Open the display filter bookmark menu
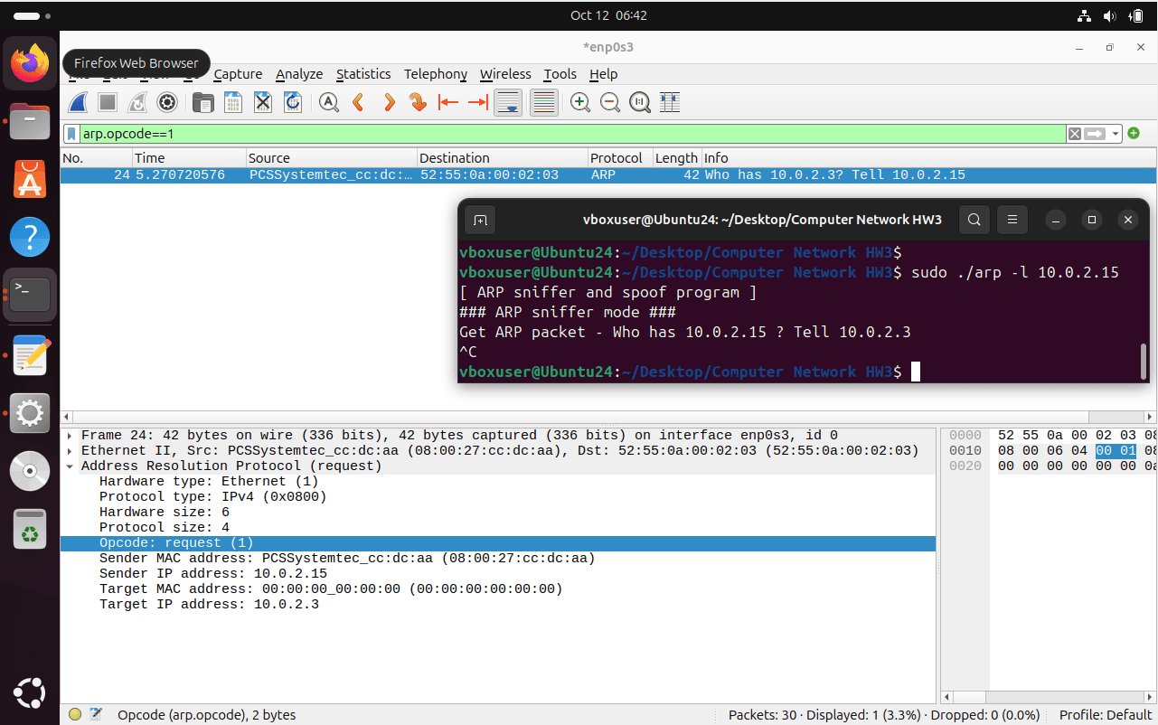This screenshot has width=1158, height=725. 72,134
